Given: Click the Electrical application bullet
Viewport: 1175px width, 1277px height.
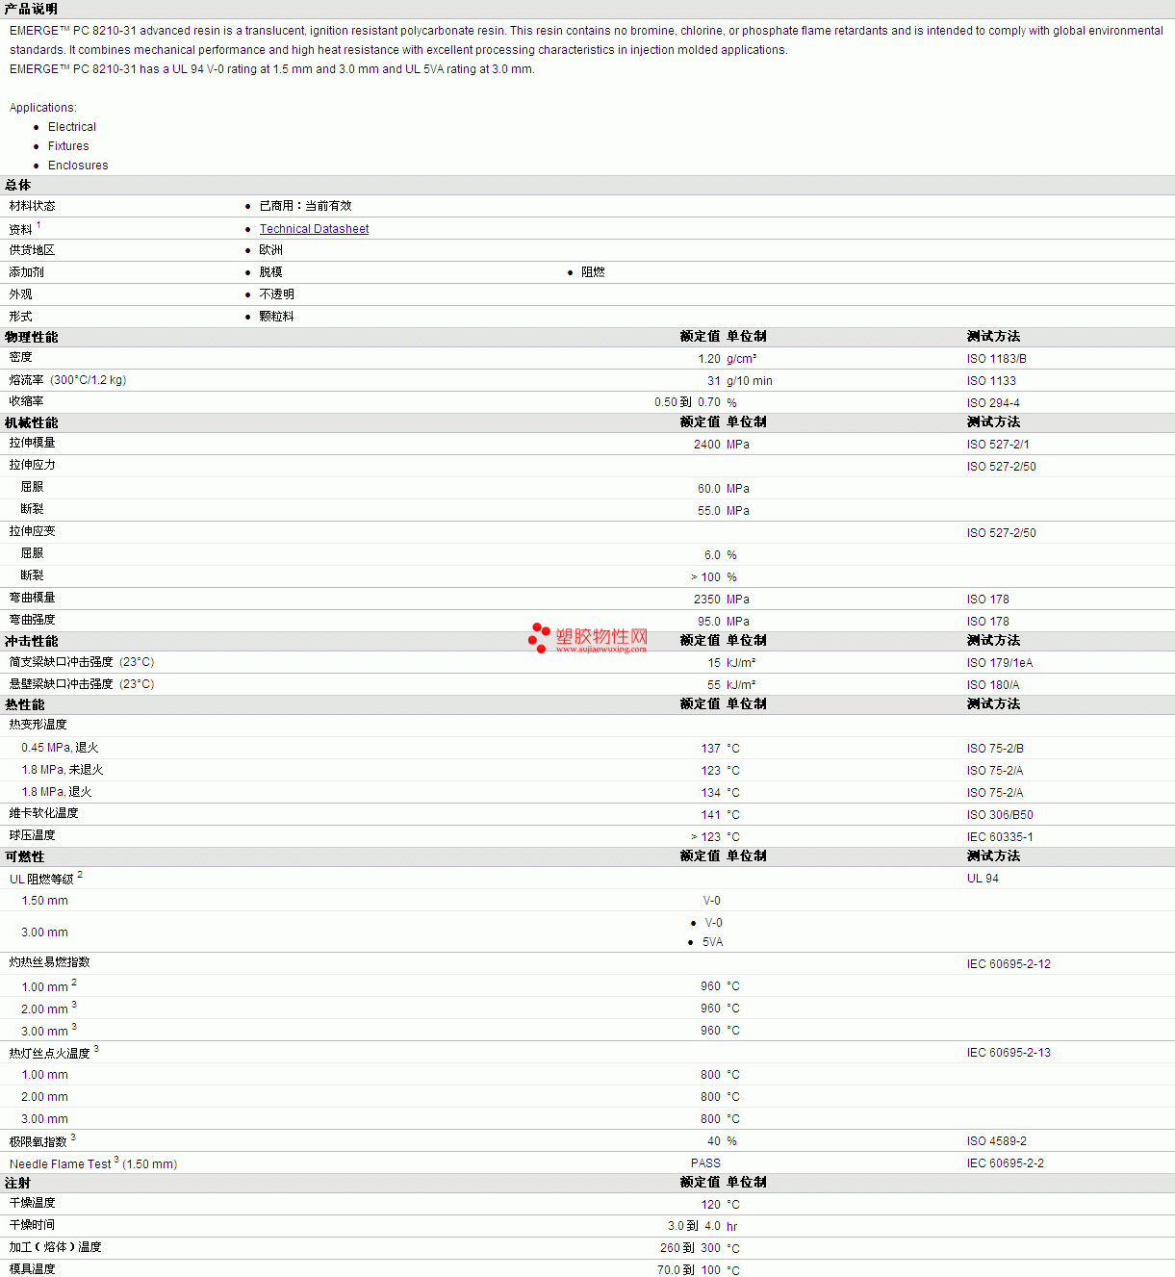Looking at the screenshot, I should click(72, 127).
